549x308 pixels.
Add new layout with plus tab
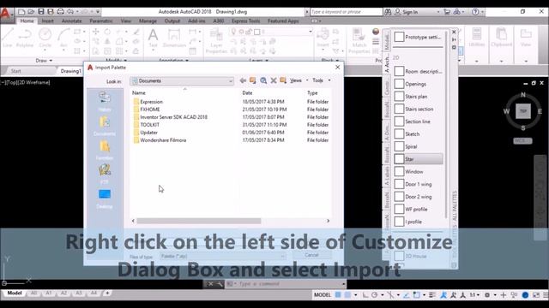tap(107, 293)
